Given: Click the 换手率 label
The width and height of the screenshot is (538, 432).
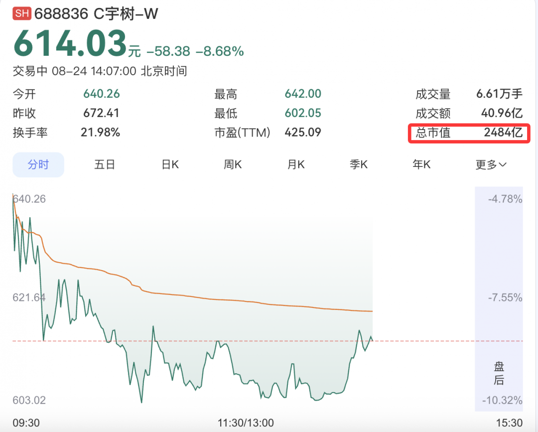Looking at the screenshot, I should click(x=30, y=132).
